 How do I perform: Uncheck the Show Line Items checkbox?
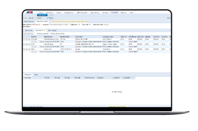click(x=38, y=33)
